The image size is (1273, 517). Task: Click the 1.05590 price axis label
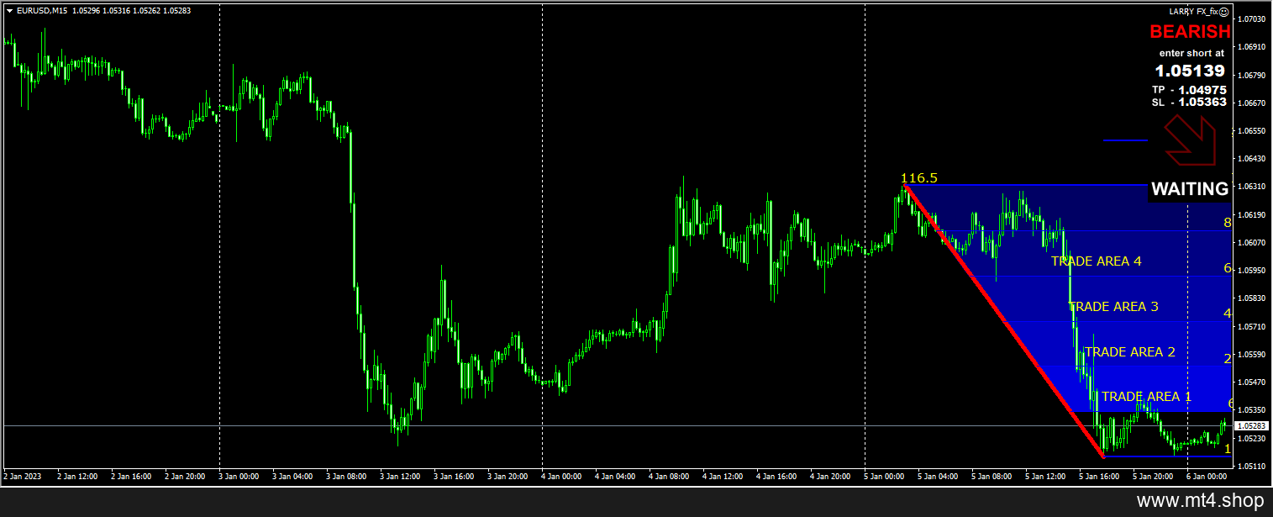pyautogui.click(x=1253, y=355)
